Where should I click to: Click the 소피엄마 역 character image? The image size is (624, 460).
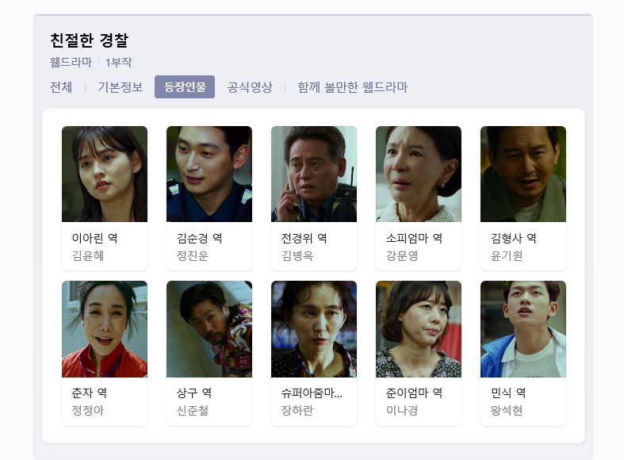419,174
